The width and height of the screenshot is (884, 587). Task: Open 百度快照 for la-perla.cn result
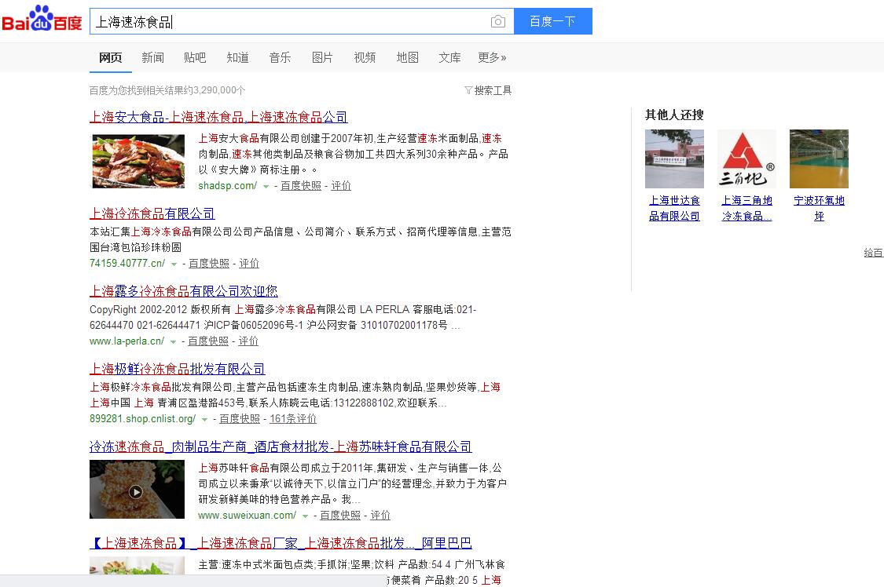208,341
